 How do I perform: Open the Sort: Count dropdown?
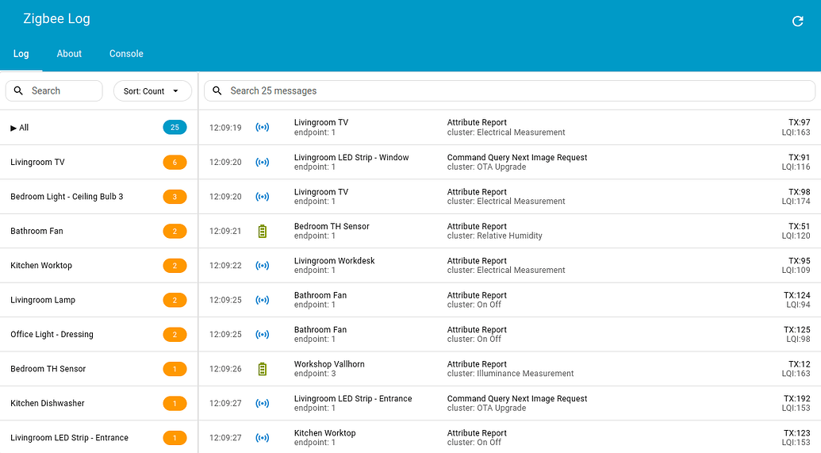point(152,91)
